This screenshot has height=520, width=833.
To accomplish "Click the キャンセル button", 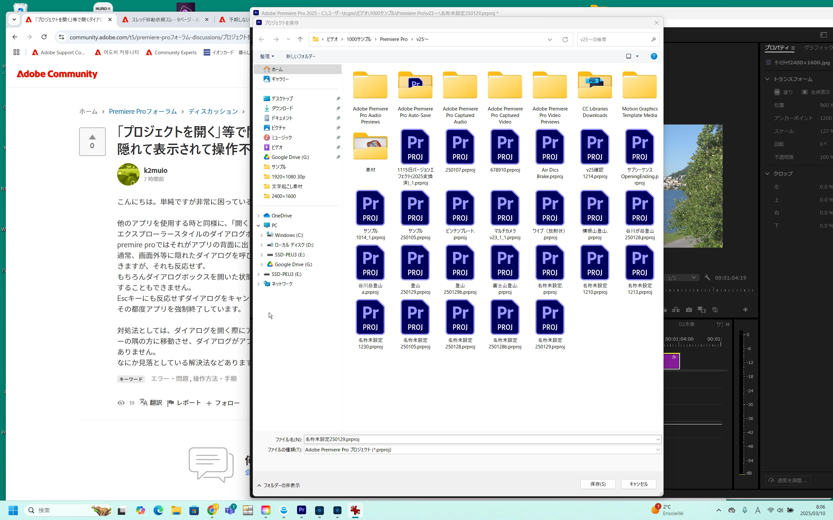I will click(x=638, y=484).
